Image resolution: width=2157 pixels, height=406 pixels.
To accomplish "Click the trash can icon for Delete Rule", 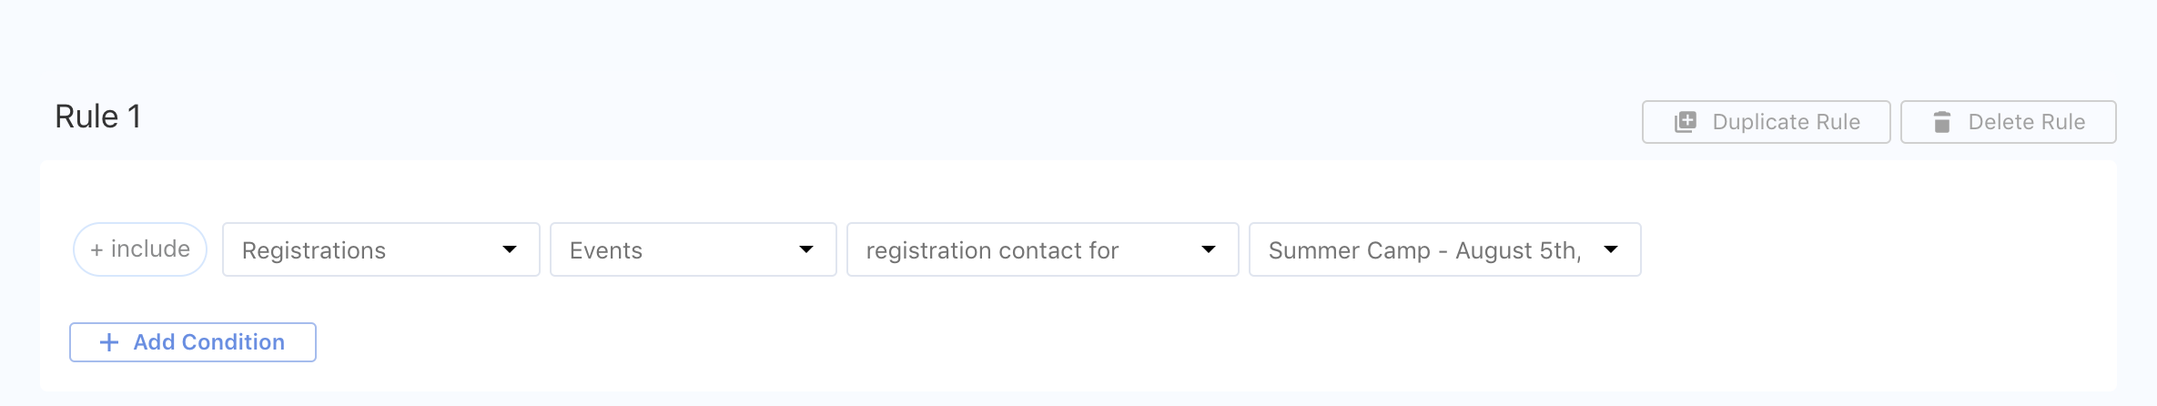I will 1941,122.
